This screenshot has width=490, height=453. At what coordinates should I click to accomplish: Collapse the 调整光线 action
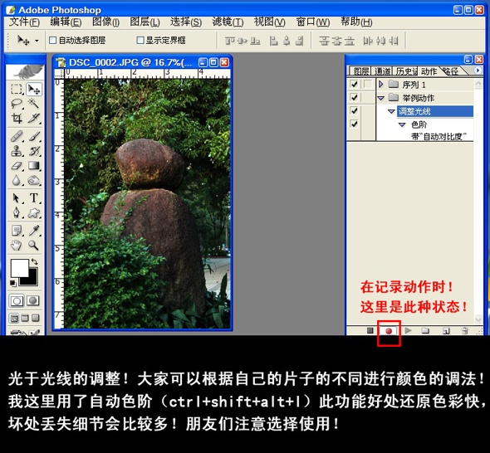[391, 111]
